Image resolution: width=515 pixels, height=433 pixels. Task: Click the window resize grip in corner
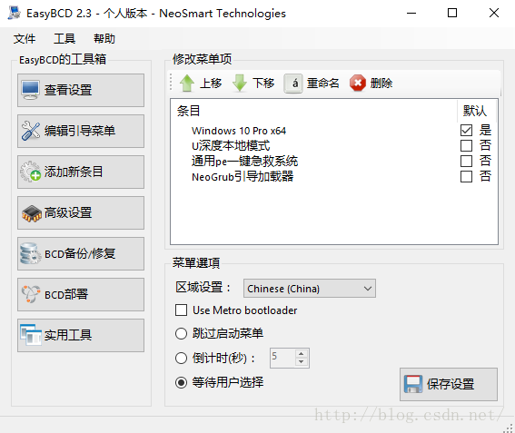pyautogui.click(x=509, y=428)
